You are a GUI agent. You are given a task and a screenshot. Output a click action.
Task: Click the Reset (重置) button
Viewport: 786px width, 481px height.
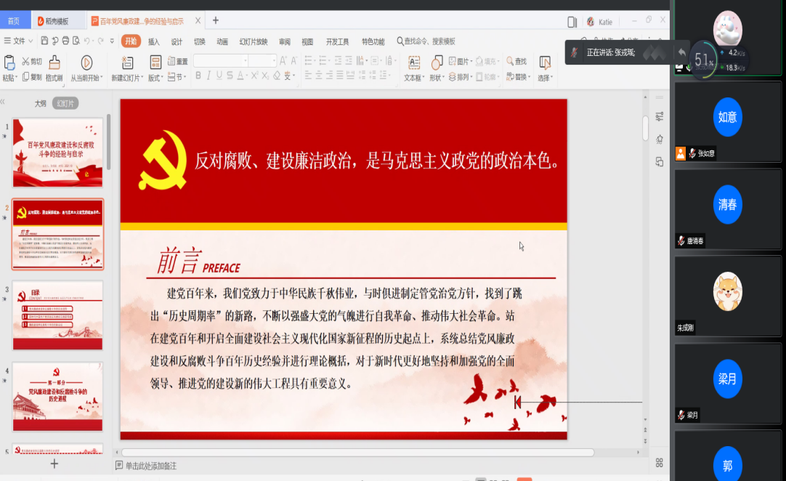click(178, 61)
